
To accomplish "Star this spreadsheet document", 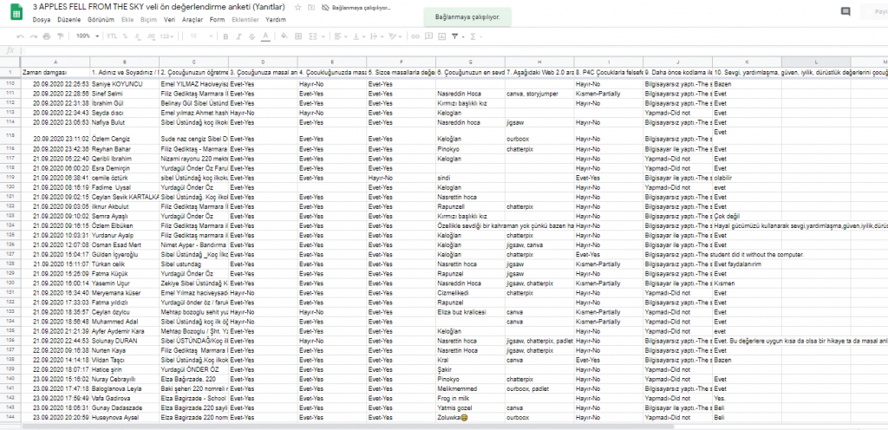I will tap(298, 7).
